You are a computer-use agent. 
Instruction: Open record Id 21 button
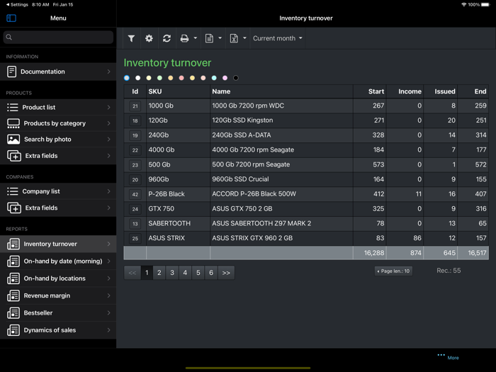click(x=135, y=106)
